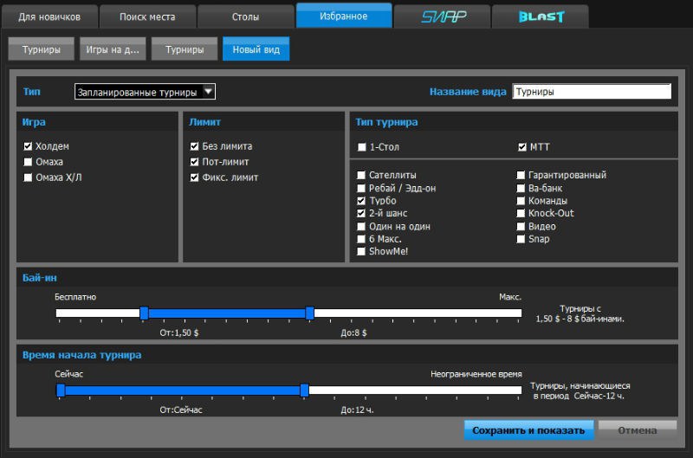Screen dimensions: 693x458
Task: Click the buy-in maximum slider handle
Action: (x=309, y=313)
